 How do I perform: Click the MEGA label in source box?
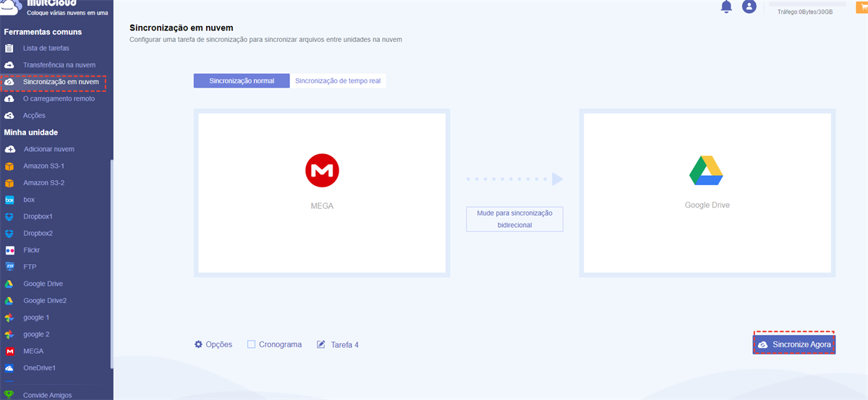[x=322, y=206]
